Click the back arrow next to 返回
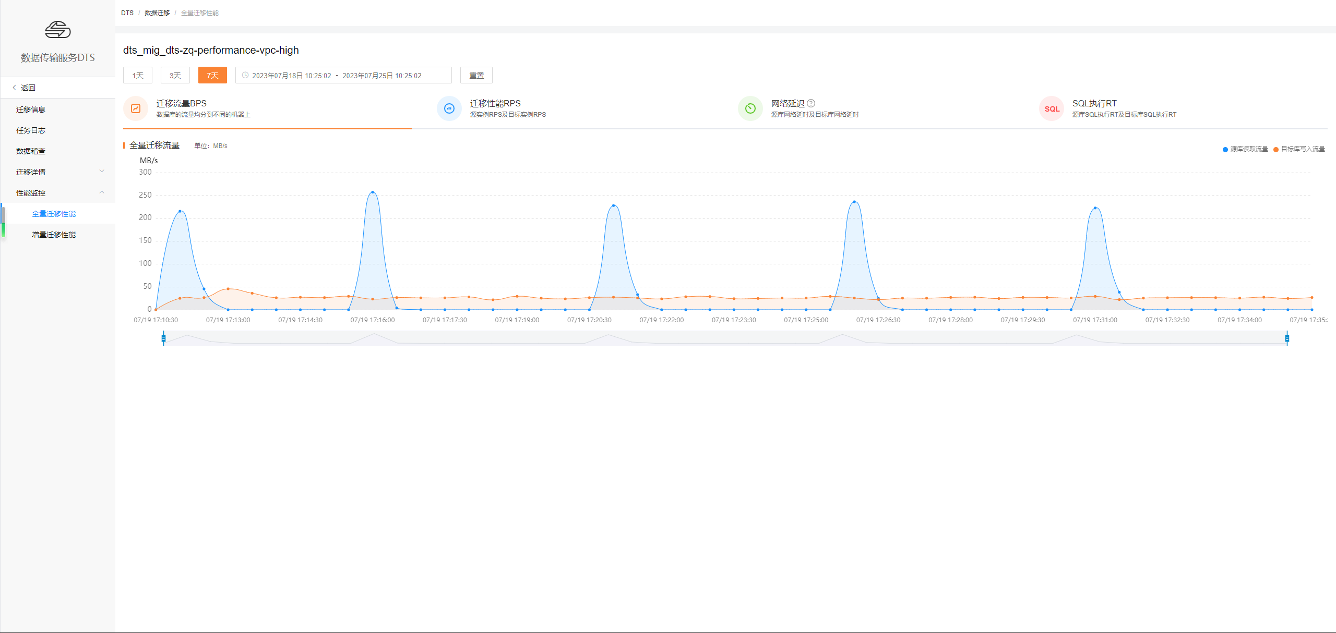Image resolution: width=1336 pixels, height=633 pixels. (15, 88)
